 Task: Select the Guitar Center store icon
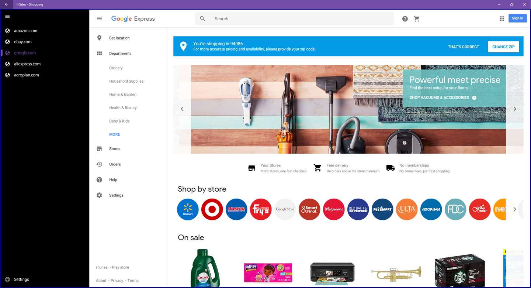pos(480,209)
